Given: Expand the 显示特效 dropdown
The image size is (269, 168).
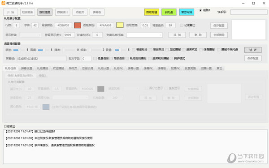Looking at the screenshot, I should 30,35.
